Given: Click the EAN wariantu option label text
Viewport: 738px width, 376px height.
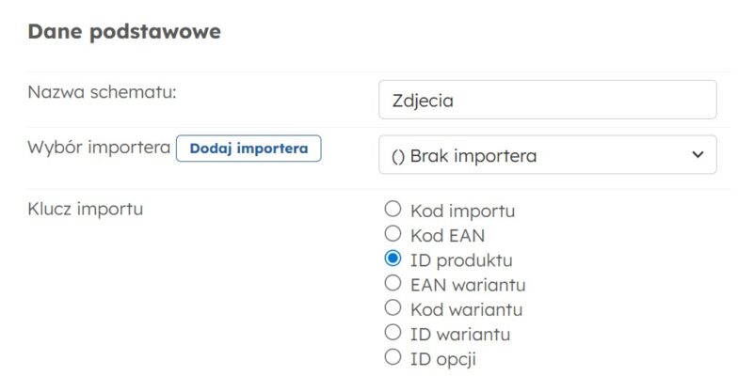Looking at the screenshot, I should tap(468, 284).
